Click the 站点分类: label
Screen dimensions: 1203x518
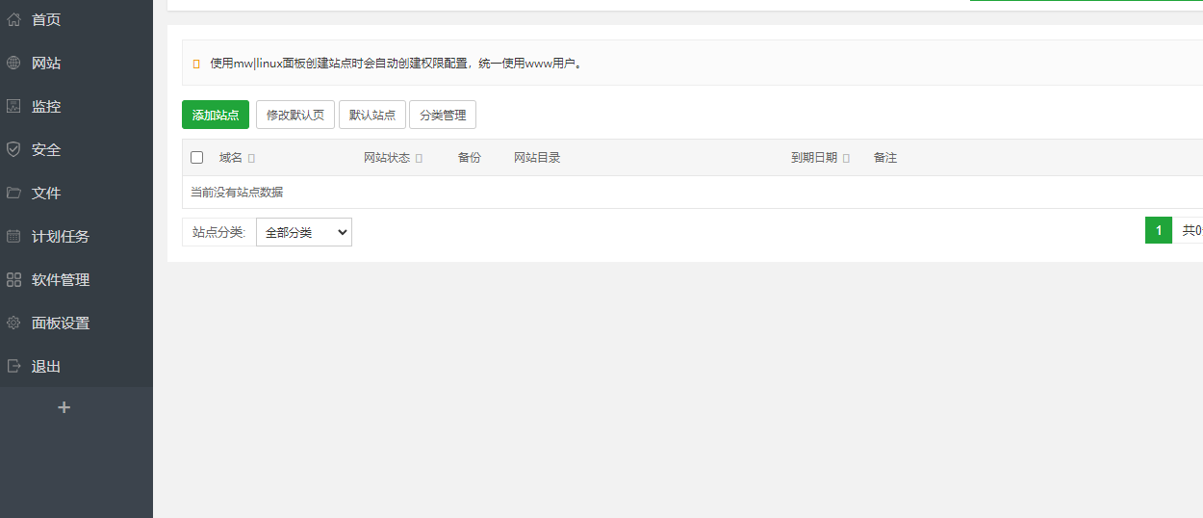[219, 232]
